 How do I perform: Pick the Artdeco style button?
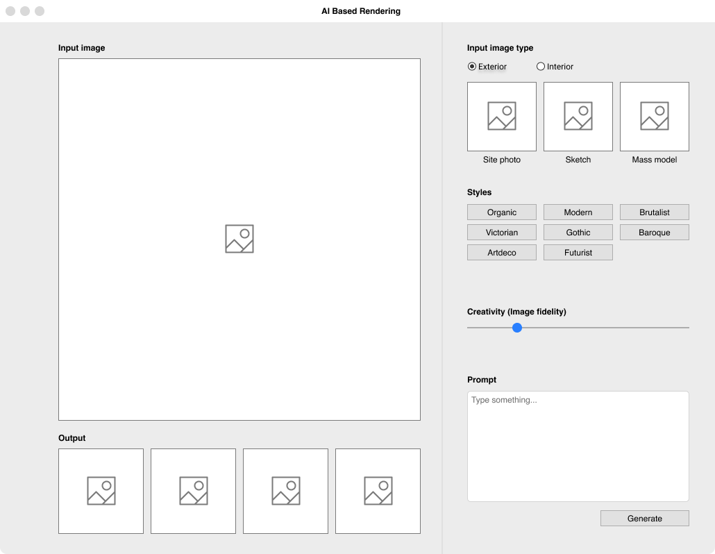502,253
